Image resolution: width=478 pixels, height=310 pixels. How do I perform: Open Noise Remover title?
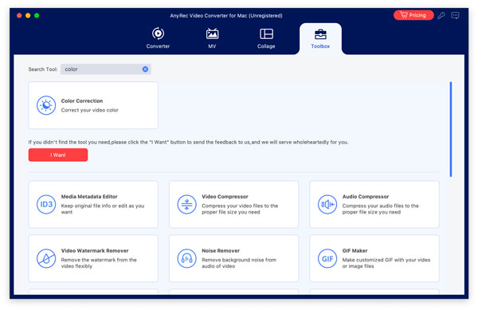click(x=221, y=250)
